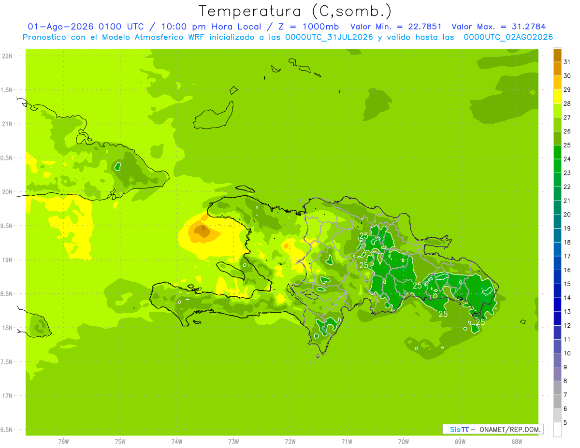Click the color scale value '8'
This screenshot has height=448, width=580.
(x=565, y=381)
